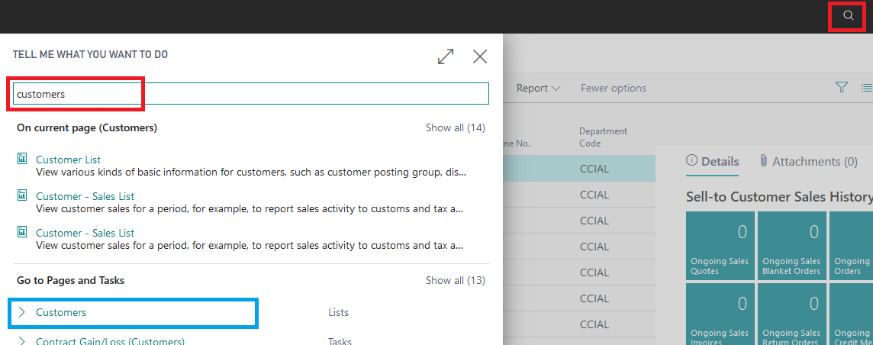
Task: Open Contract Gain/Loss (Customers) task
Action: click(x=110, y=341)
